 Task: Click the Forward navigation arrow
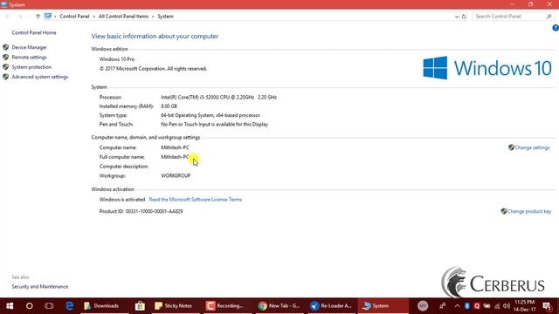20,17
